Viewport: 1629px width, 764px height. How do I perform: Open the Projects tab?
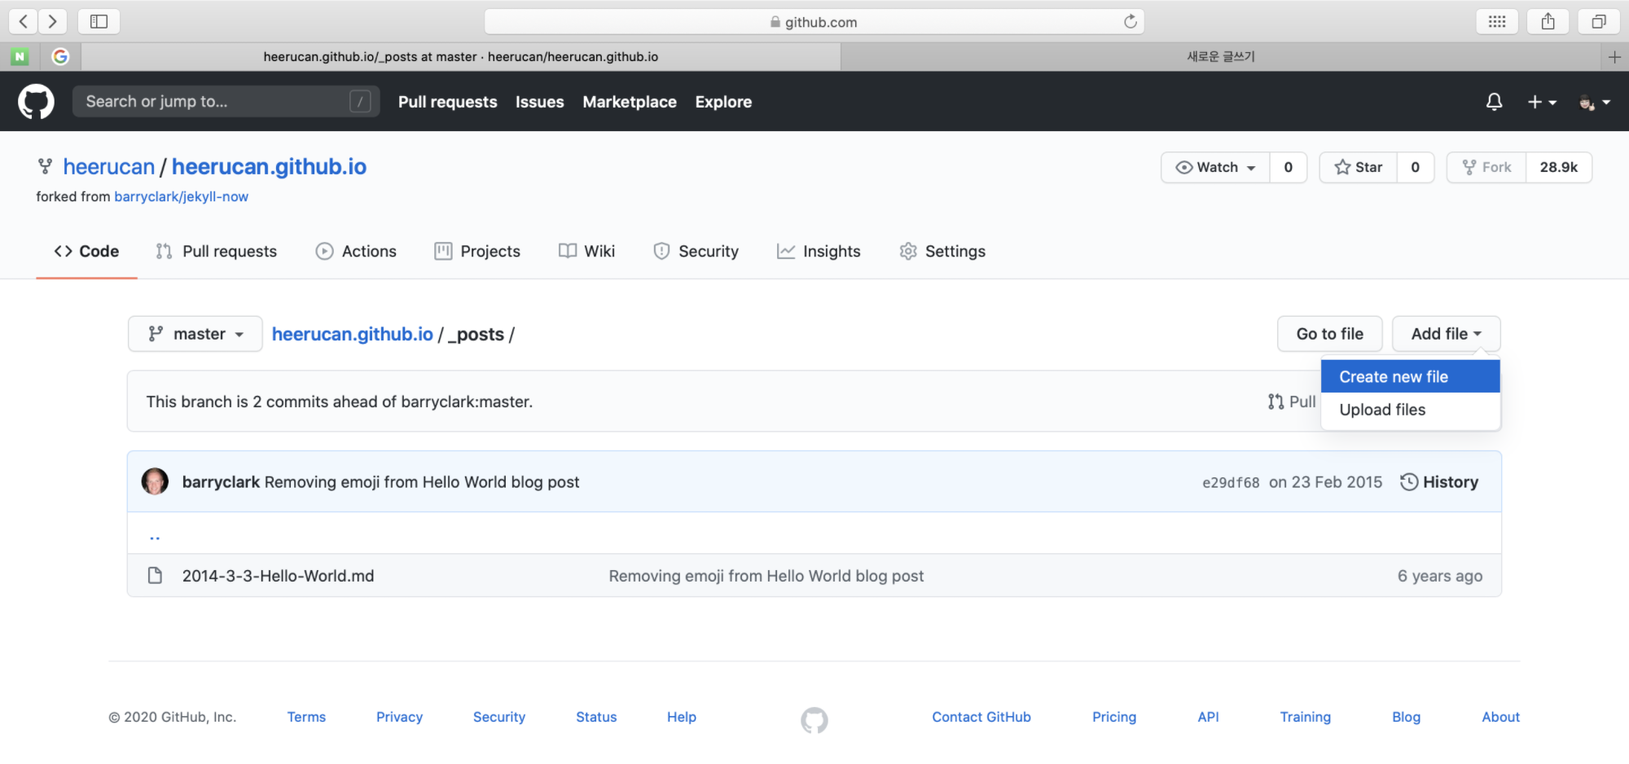(x=477, y=252)
